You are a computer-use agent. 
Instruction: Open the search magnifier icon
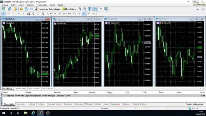pyautogui.click(x=198, y=9)
